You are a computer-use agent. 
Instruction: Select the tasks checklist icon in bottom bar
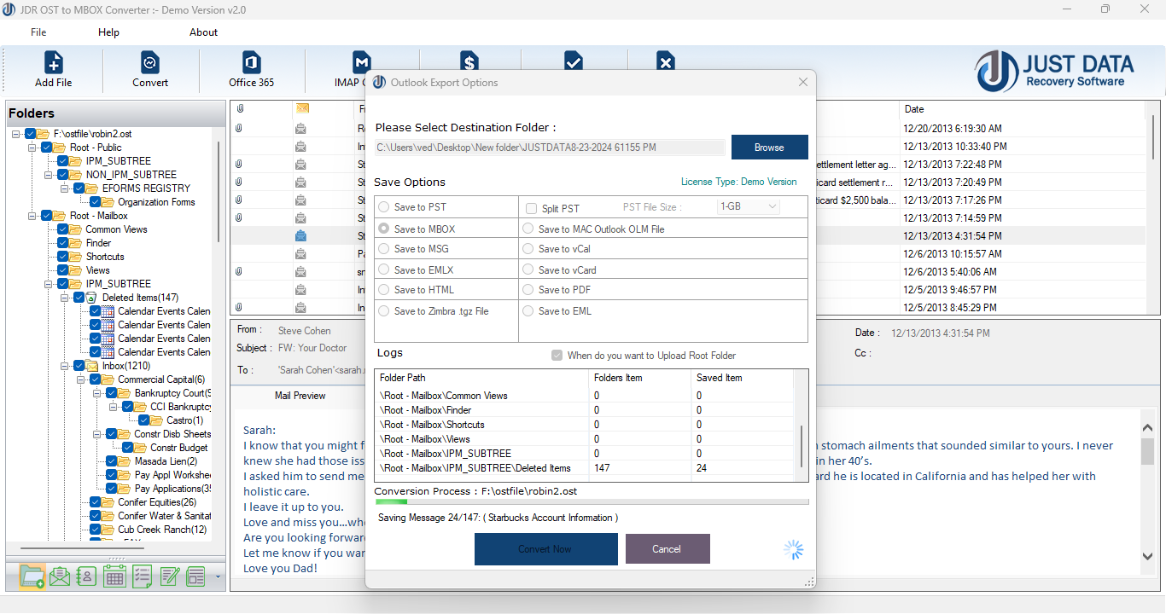[x=142, y=576]
